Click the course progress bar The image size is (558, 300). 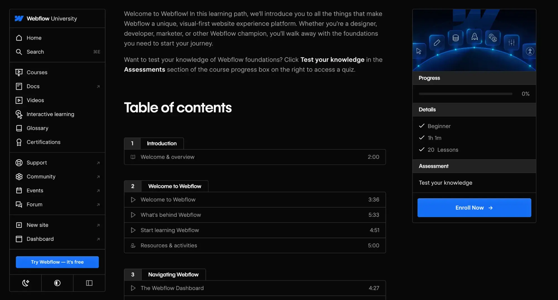[x=465, y=94]
